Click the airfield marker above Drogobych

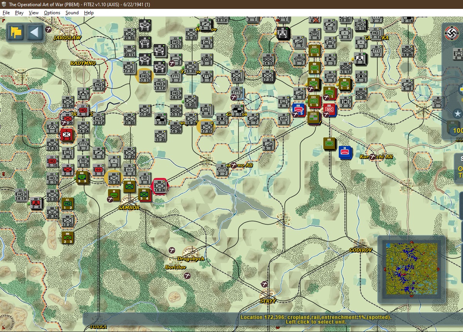172,251
